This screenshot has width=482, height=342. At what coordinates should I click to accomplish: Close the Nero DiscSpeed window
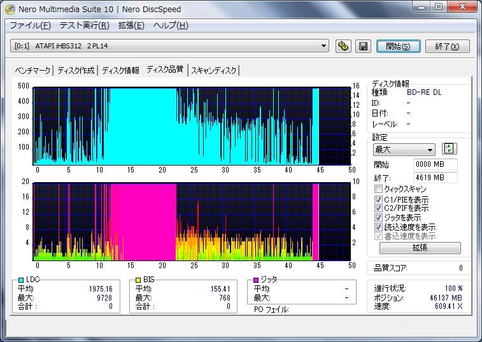[x=462, y=7]
